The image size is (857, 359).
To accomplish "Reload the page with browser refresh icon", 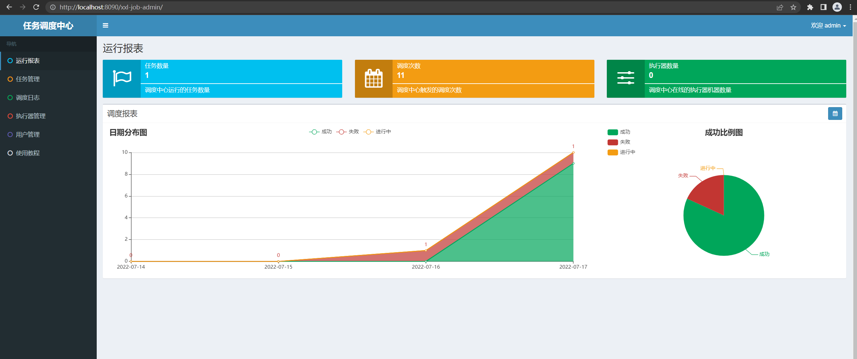I will point(36,7).
